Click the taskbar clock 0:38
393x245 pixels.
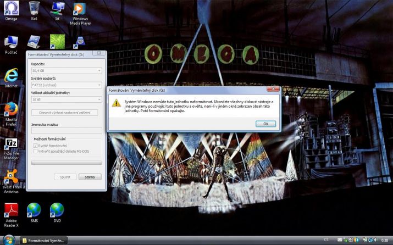coord(384,240)
